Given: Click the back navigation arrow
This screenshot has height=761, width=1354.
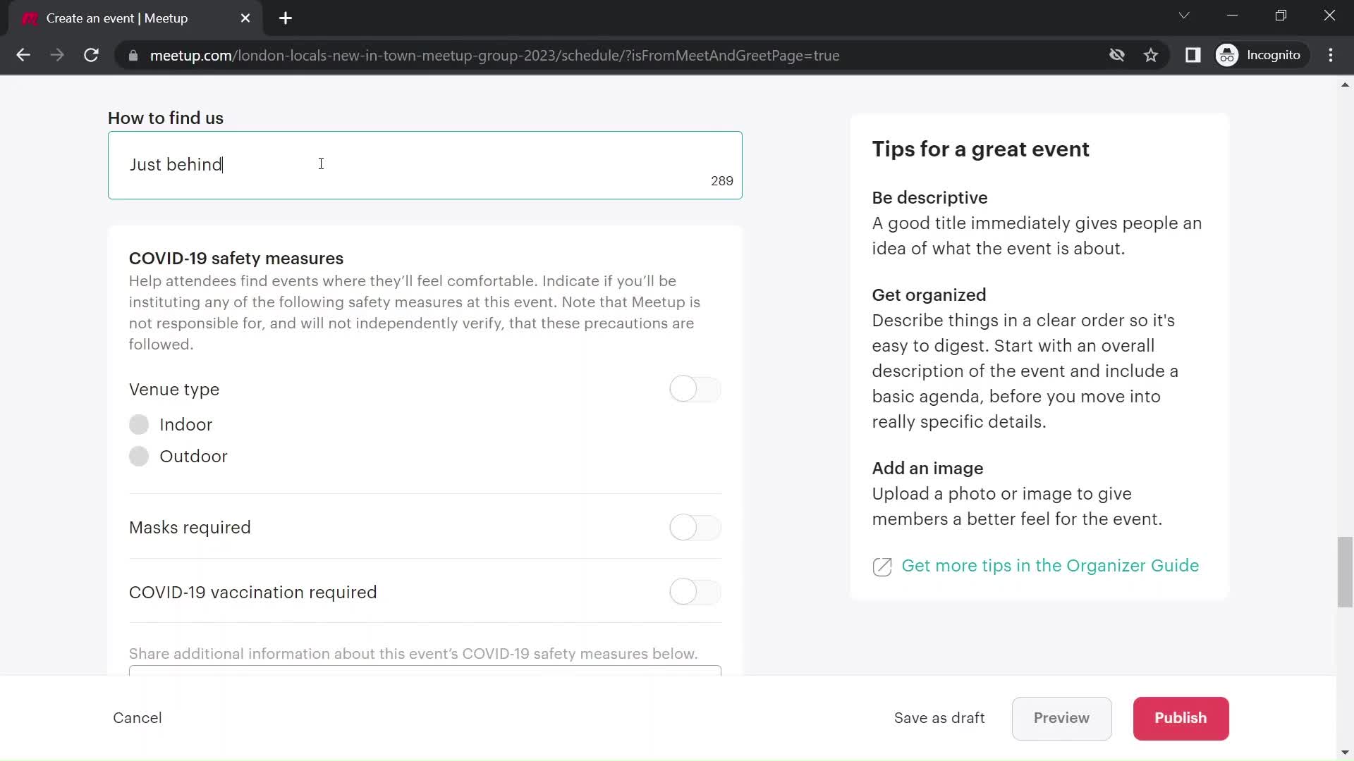Looking at the screenshot, I should point(23,55).
